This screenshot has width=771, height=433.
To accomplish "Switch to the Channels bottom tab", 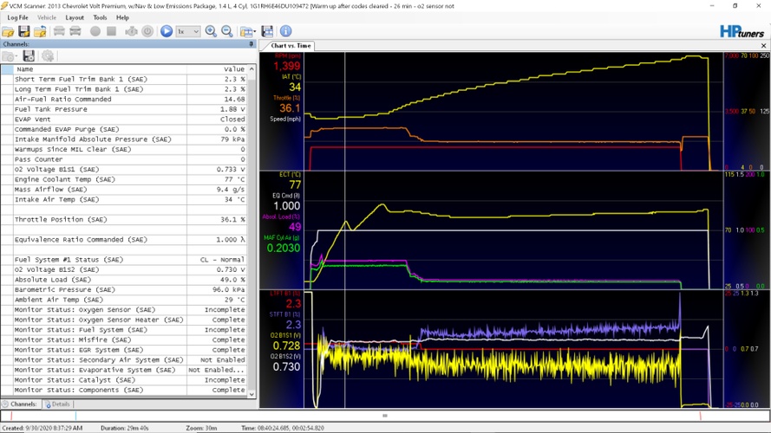I will pos(20,404).
